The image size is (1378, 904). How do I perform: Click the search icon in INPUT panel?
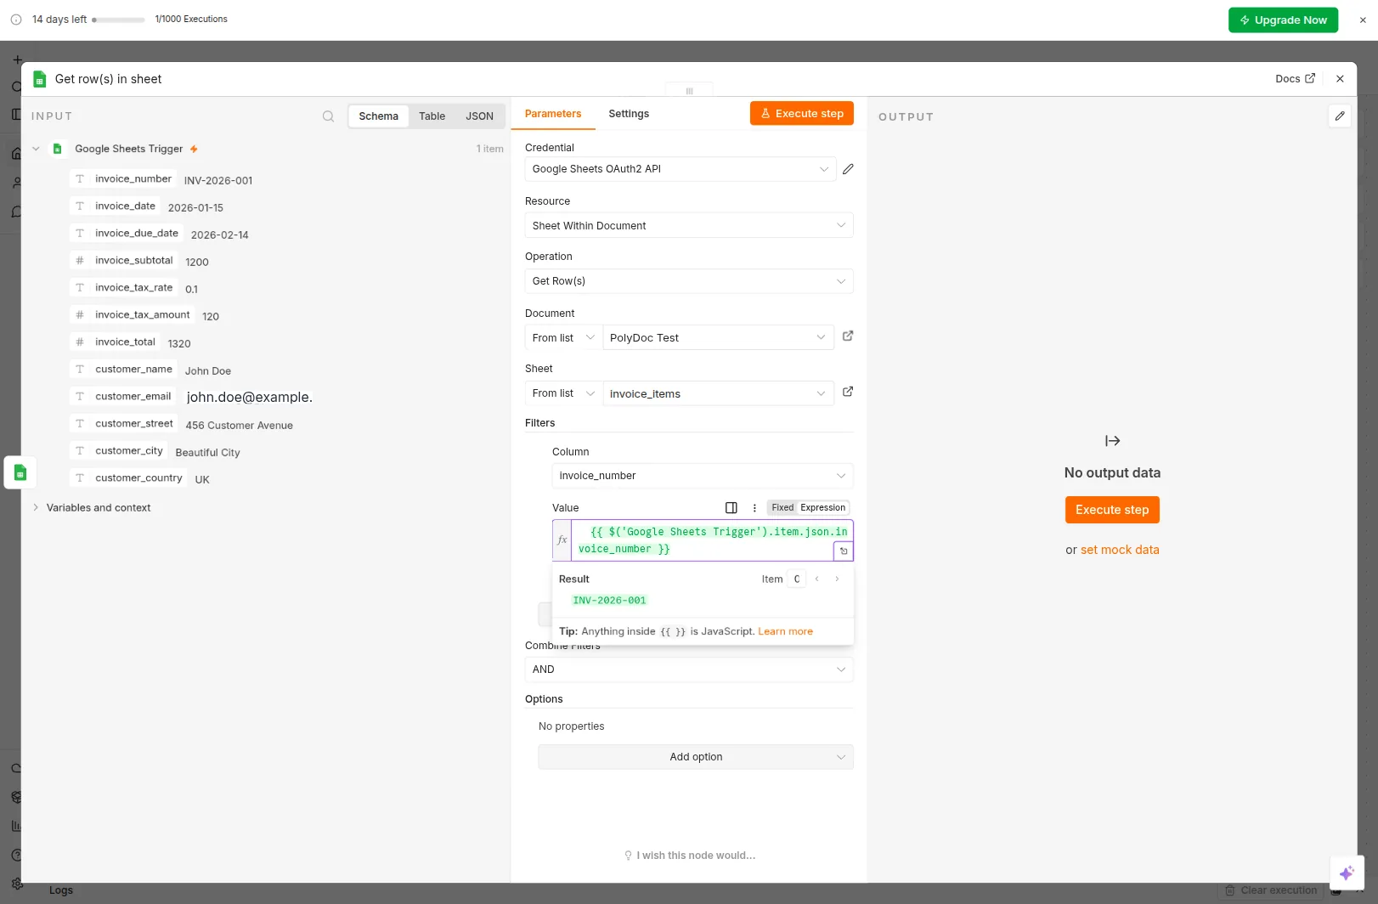pyautogui.click(x=328, y=116)
